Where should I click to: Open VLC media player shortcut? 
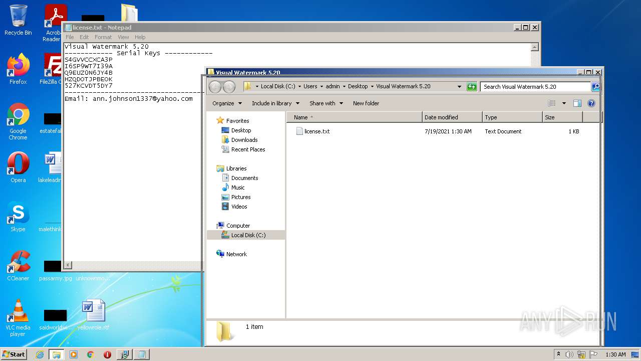click(x=18, y=318)
